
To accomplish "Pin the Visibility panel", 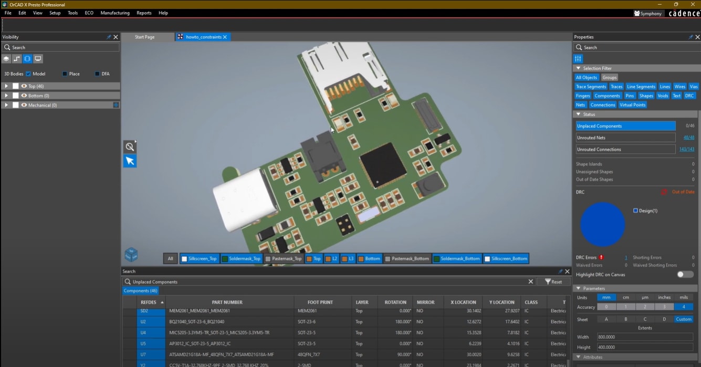I will pos(109,37).
